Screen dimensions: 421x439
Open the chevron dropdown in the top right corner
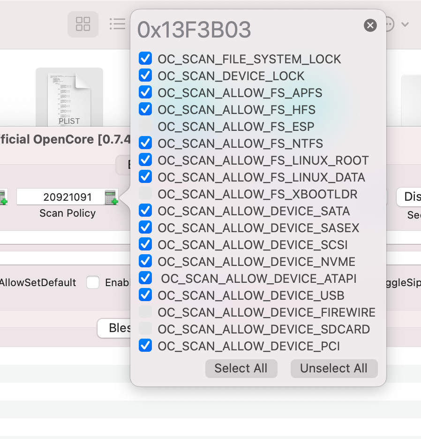[x=405, y=24]
